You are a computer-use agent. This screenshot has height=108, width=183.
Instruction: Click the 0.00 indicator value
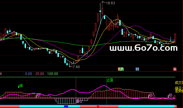(29, 74)
